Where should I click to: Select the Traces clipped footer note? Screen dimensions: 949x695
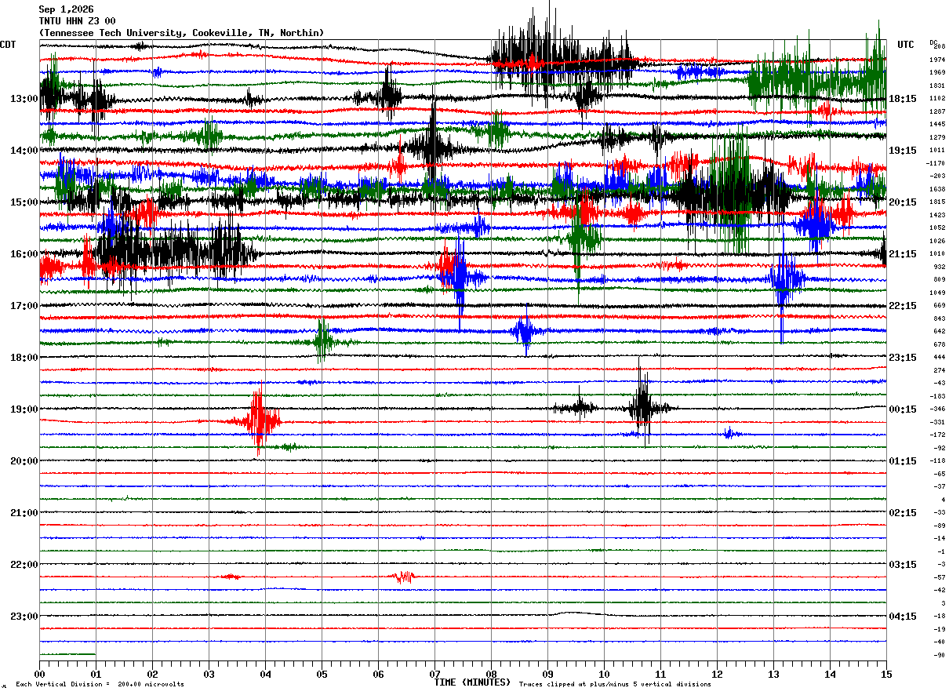tap(615, 685)
